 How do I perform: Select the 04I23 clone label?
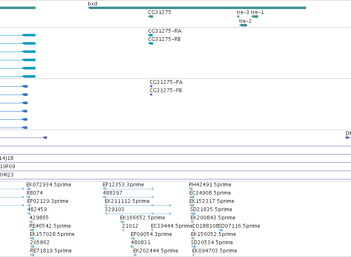(x=7, y=175)
